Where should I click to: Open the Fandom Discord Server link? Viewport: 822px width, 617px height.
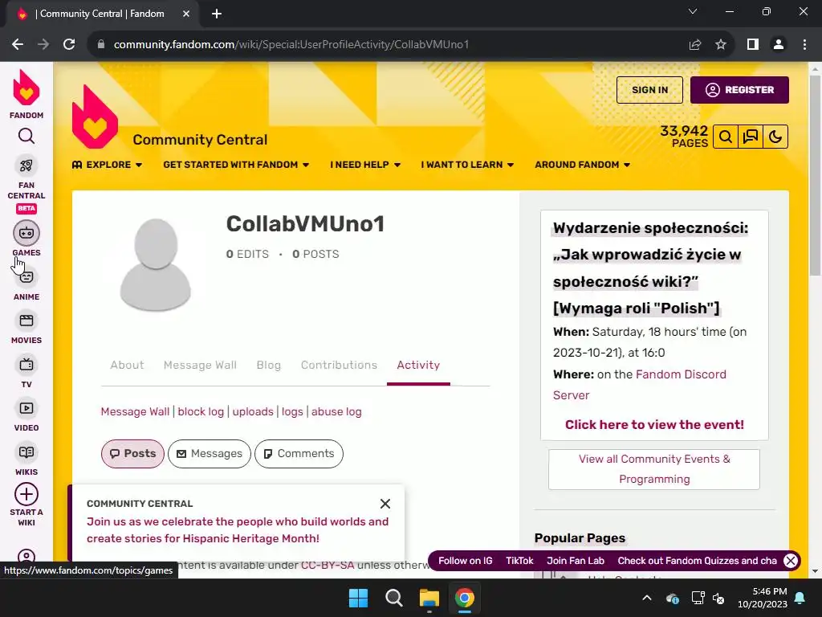(x=640, y=385)
